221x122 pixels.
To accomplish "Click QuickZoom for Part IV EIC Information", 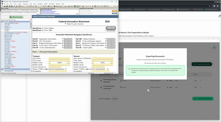I will 68,41.
